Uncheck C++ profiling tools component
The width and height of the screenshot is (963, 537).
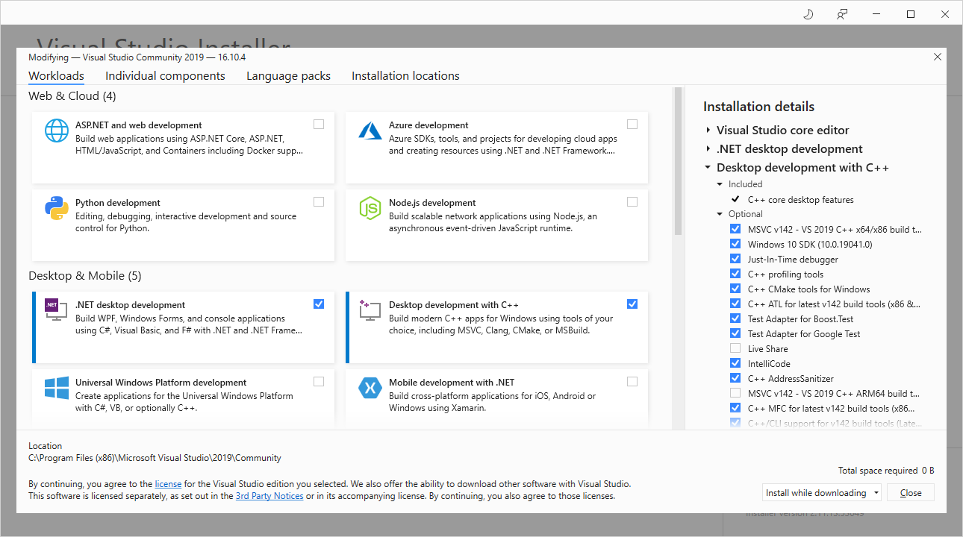[735, 274]
